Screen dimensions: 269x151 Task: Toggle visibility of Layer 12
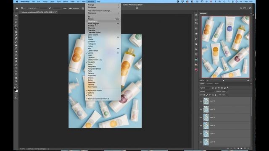pos(201,126)
